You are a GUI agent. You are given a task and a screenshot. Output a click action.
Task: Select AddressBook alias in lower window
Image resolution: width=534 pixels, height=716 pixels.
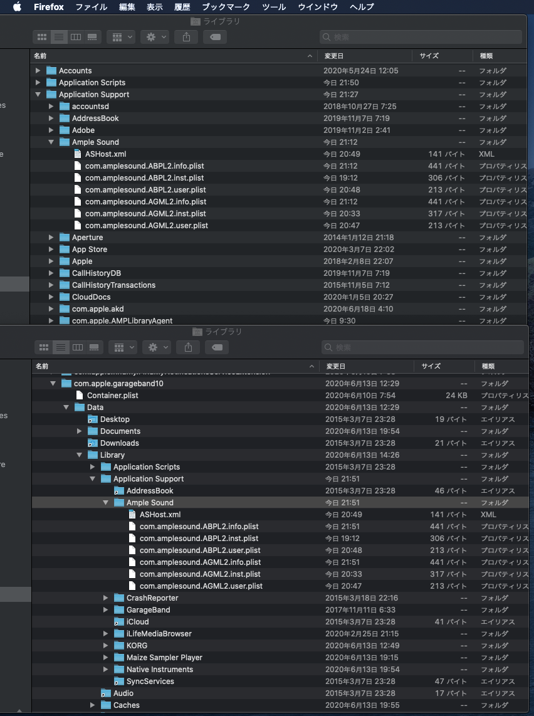click(150, 490)
